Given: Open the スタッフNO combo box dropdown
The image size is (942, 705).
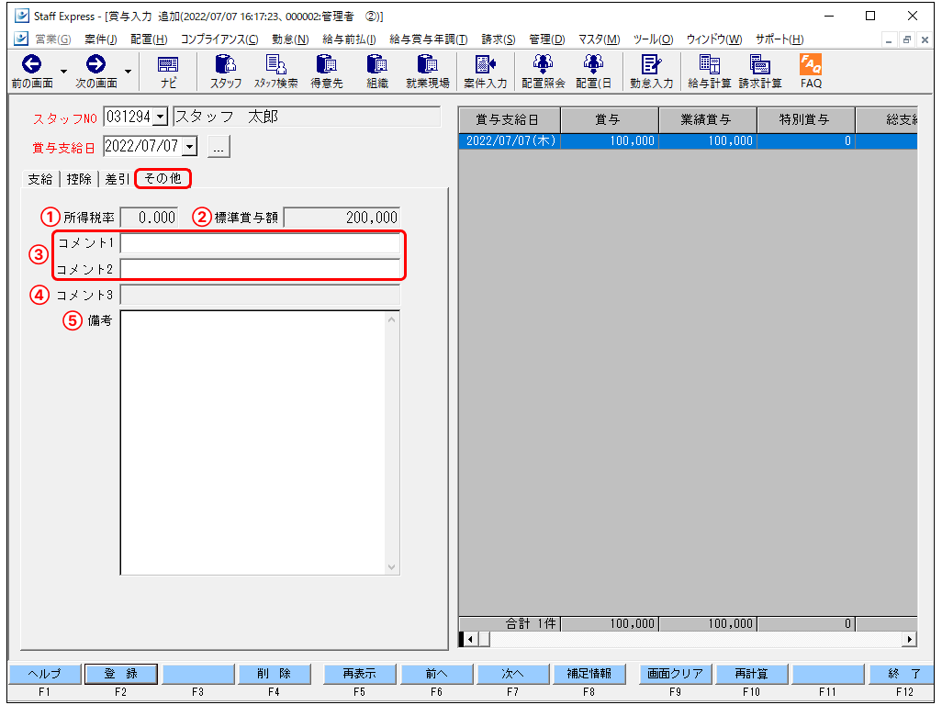Looking at the screenshot, I should (x=161, y=117).
